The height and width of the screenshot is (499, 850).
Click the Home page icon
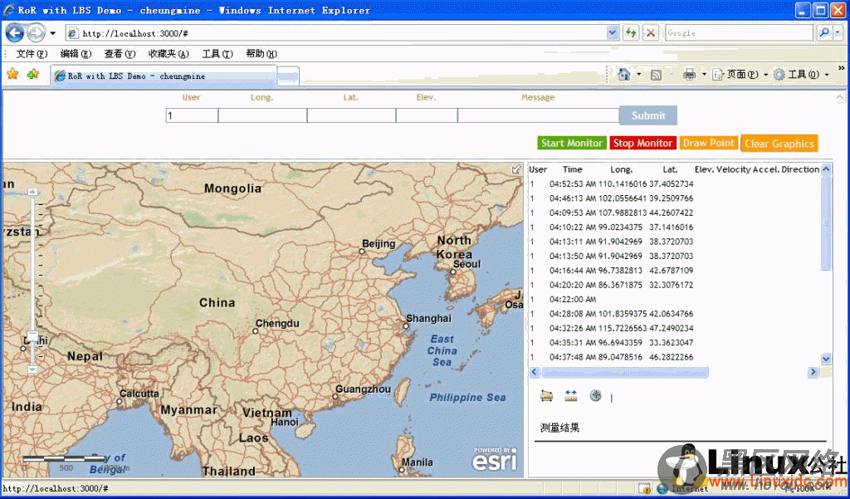(x=624, y=74)
